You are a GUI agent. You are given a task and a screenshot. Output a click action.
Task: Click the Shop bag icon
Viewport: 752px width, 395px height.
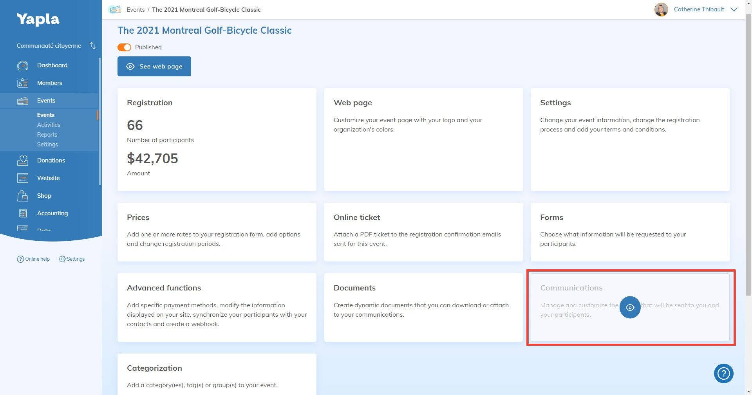[23, 196]
